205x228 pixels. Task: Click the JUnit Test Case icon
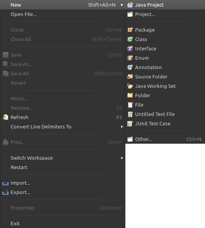click(130, 124)
